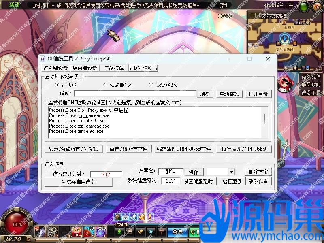Screen dimensions: 324x243
Task: Click the 生成并启用连发 button
Action: [79, 181]
